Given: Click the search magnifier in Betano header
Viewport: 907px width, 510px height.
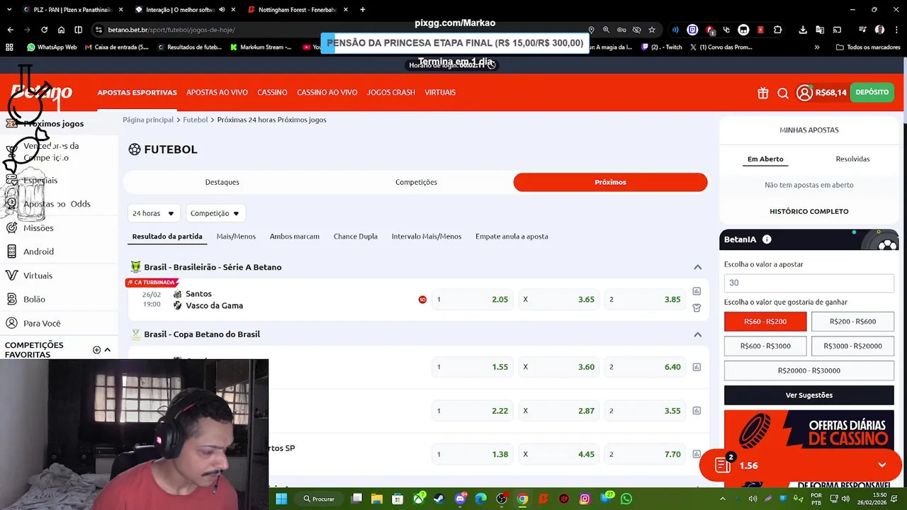Looking at the screenshot, I should click(783, 93).
